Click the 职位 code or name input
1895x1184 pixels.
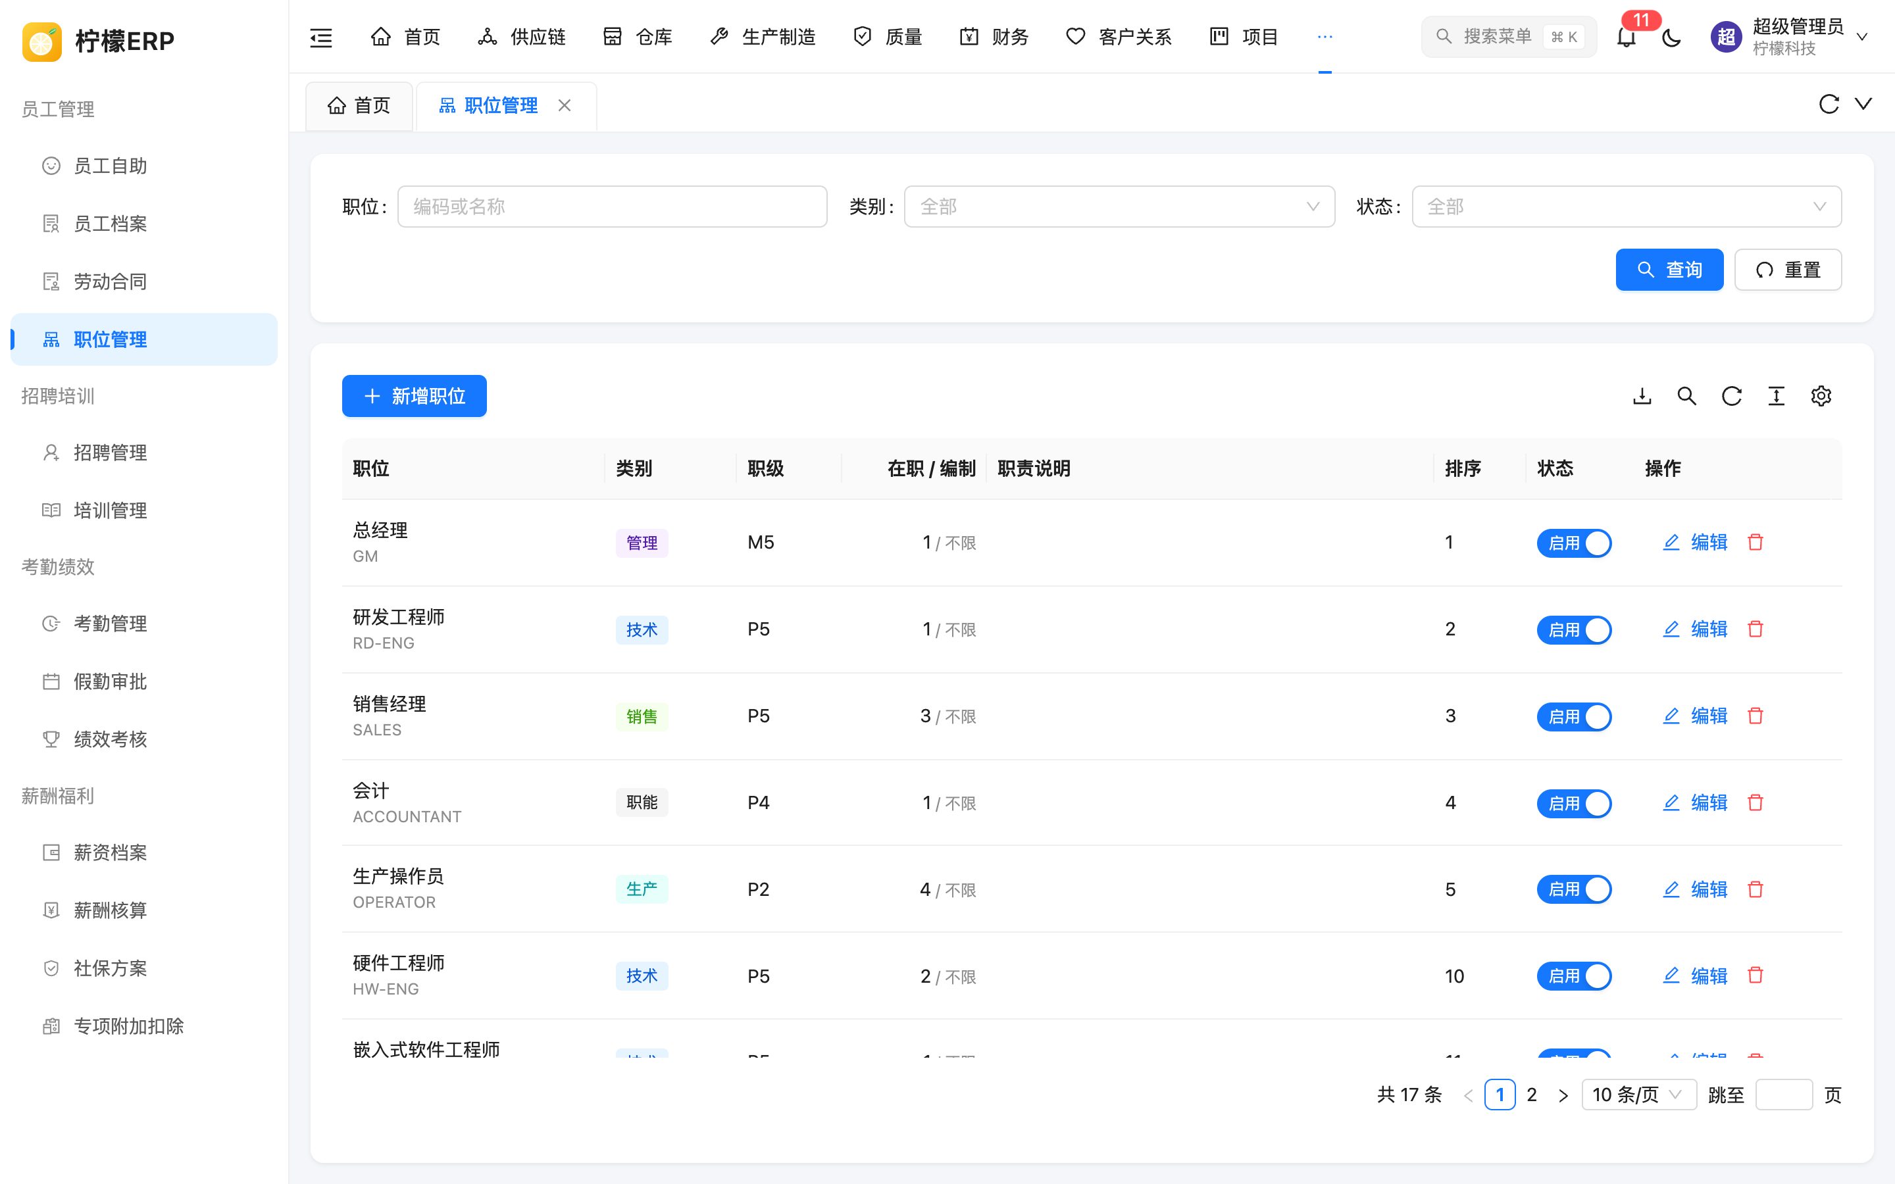pyautogui.click(x=613, y=207)
